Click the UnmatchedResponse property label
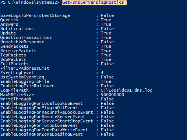This screenshot has height=140, width=187. (22, 42)
